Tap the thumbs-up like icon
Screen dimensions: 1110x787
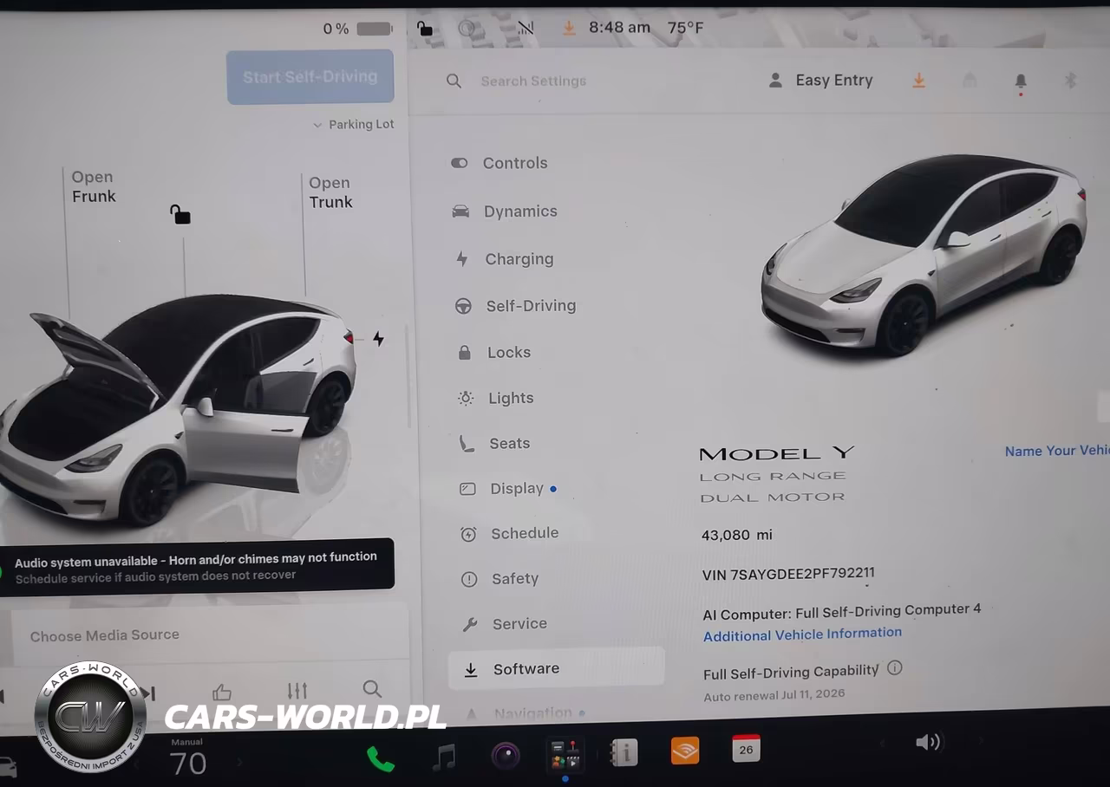[222, 692]
